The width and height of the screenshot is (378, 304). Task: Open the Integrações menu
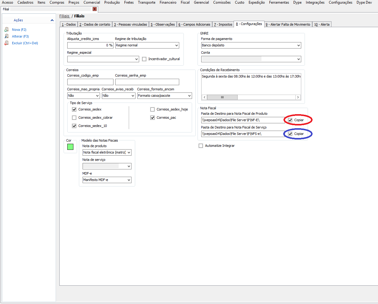coord(315,2)
